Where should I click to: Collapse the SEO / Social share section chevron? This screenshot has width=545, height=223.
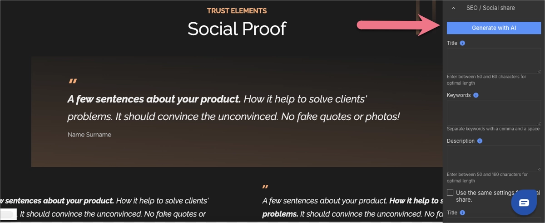(x=453, y=8)
